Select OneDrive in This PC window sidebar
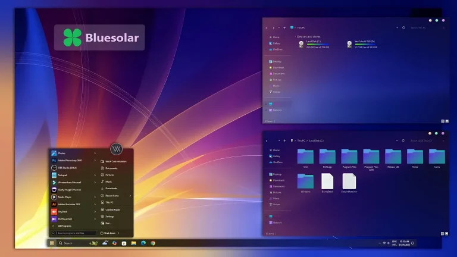 pyautogui.click(x=276, y=49)
